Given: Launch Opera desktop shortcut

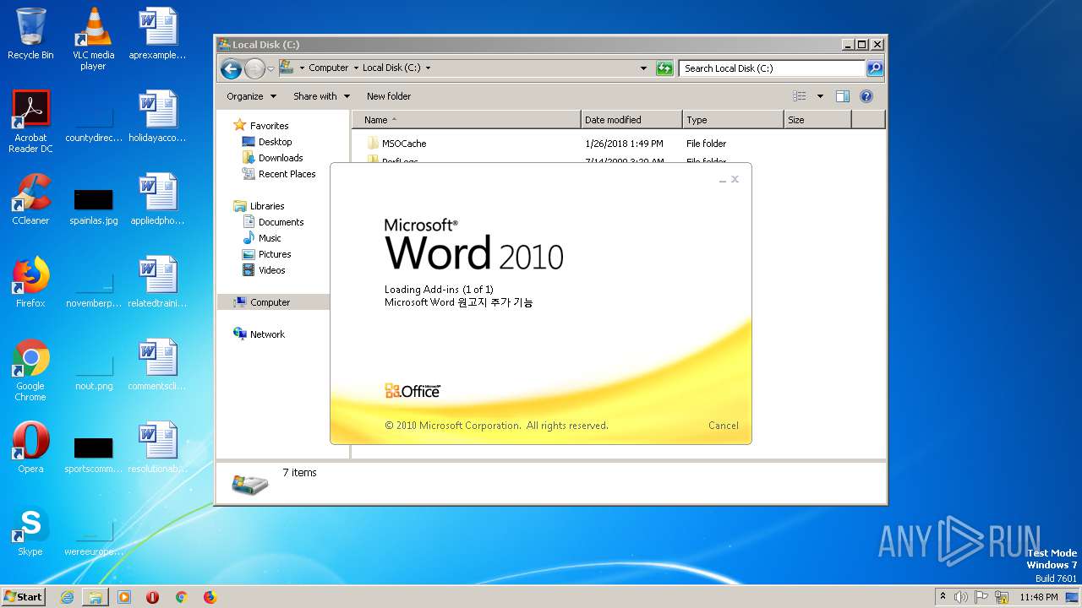Looking at the screenshot, I should [30, 448].
